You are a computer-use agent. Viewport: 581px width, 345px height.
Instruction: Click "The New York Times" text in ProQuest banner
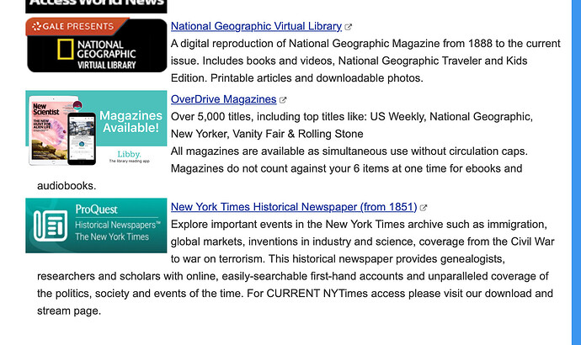click(112, 237)
